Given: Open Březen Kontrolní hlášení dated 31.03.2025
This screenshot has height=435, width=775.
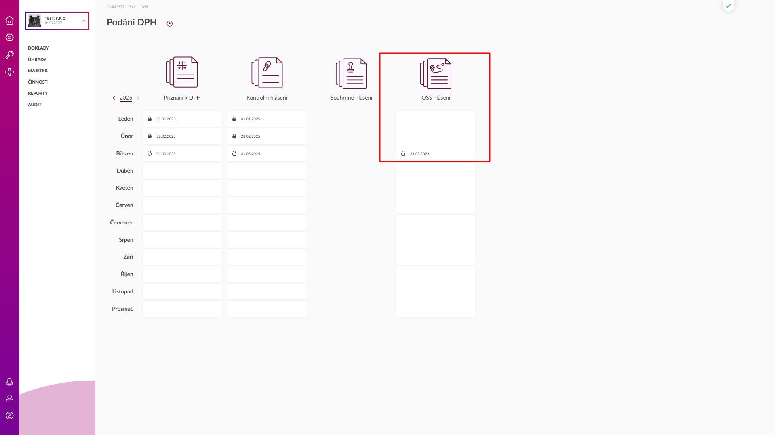Looking at the screenshot, I should click(267, 154).
